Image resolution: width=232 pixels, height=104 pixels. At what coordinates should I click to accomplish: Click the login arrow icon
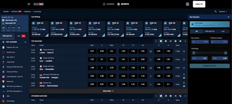(188, 4)
